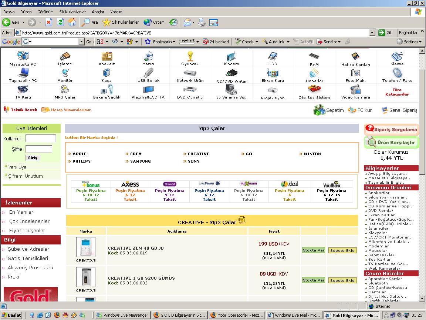Image resolution: width=426 pixels, height=320 pixels.
Task: Click the Oyuncak category icon
Action: [x=190, y=56]
